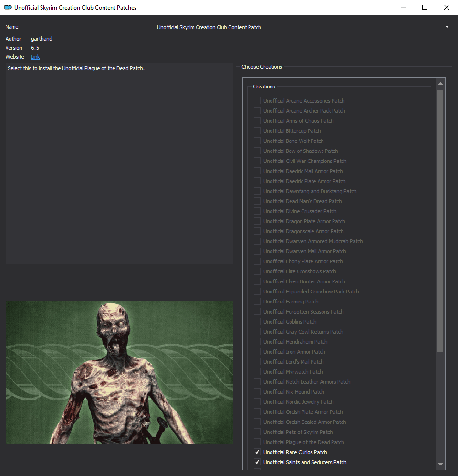The height and width of the screenshot is (476, 458).
Task: Select Unofficial Myrwatch Patch checkbox
Action: (x=257, y=371)
